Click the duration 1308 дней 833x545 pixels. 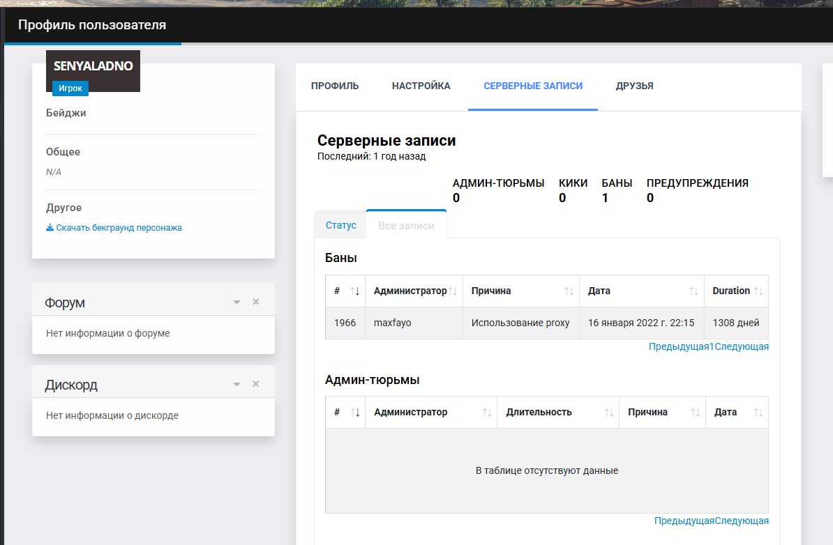point(736,323)
